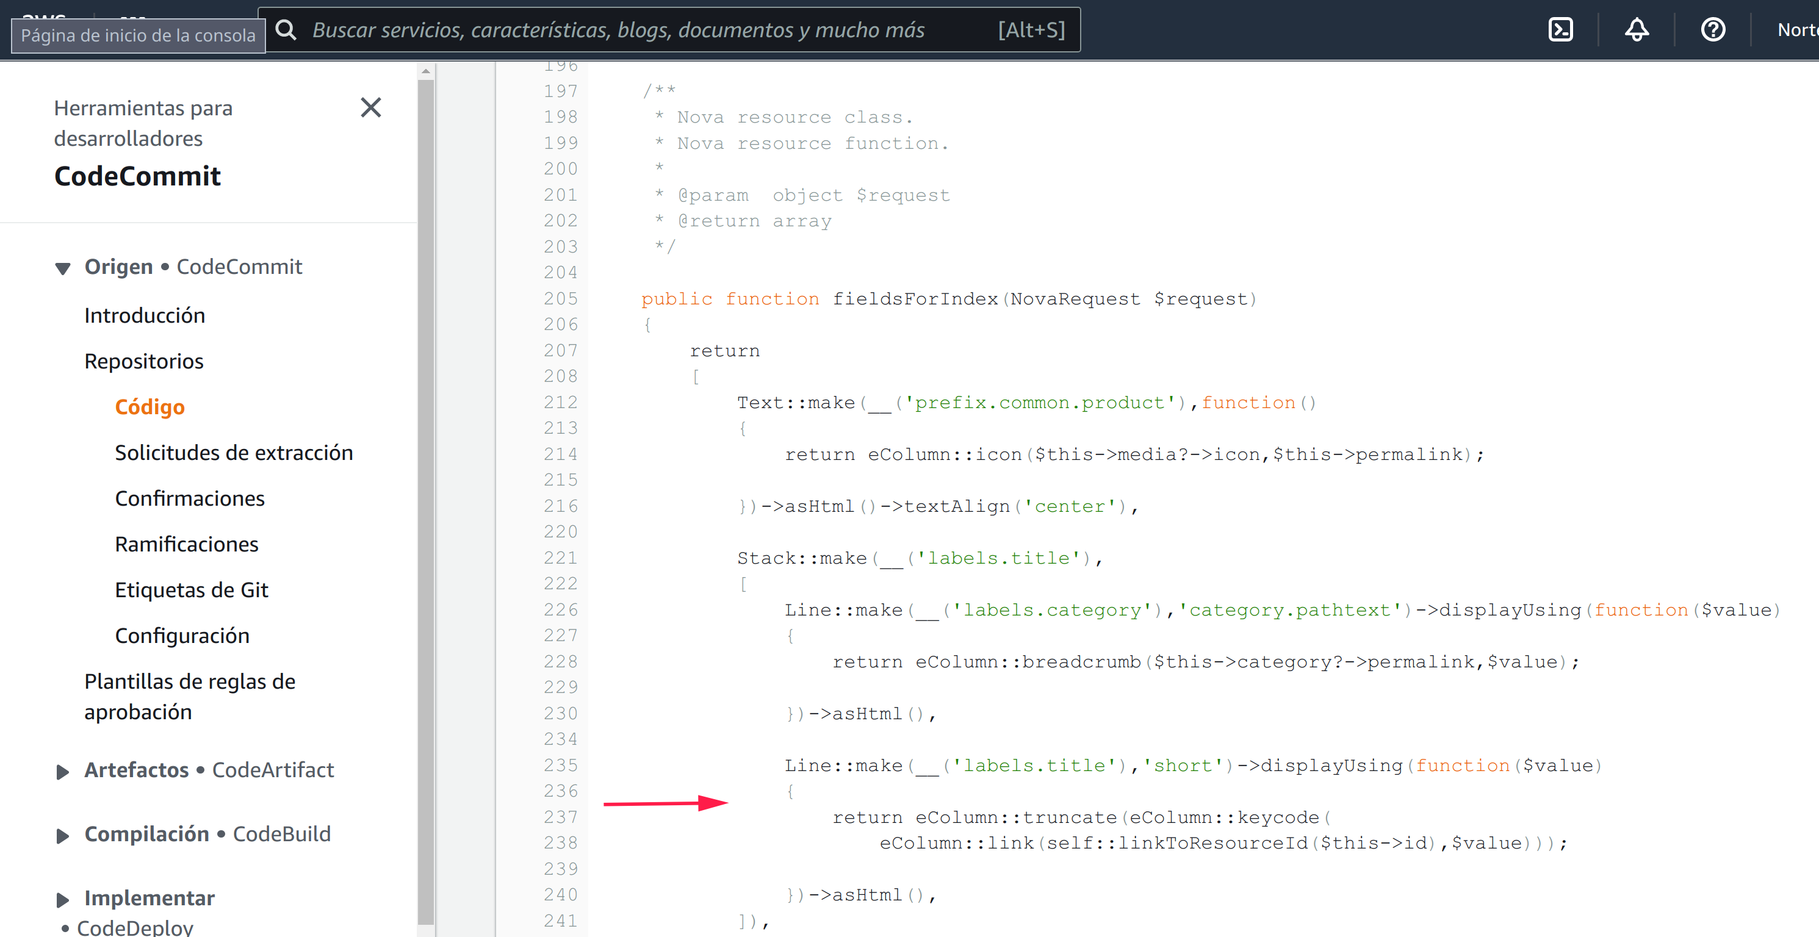Open 'Repositorios' in the navigation
This screenshot has height=937, width=1819.
tap(143, 361)
